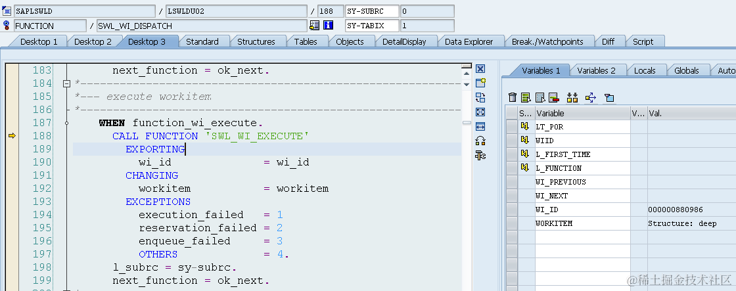
Task: Click green list icon beside trash
Action: coord(526,98)
